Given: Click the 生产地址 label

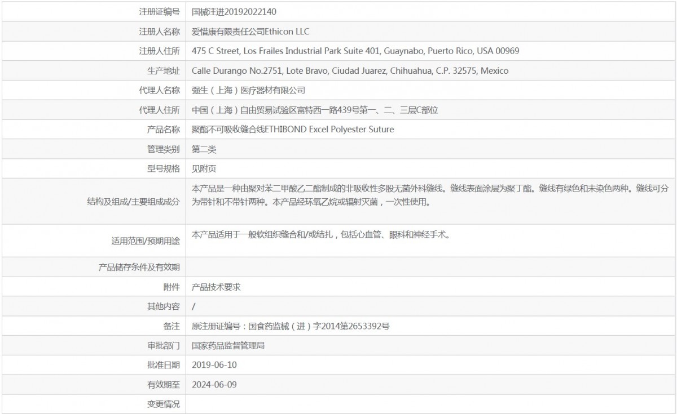Looking at the screenshot, I should click(x=164, y=70).
